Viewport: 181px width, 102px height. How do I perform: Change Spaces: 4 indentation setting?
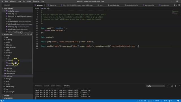pyautogui.click(x=150, y=101)
